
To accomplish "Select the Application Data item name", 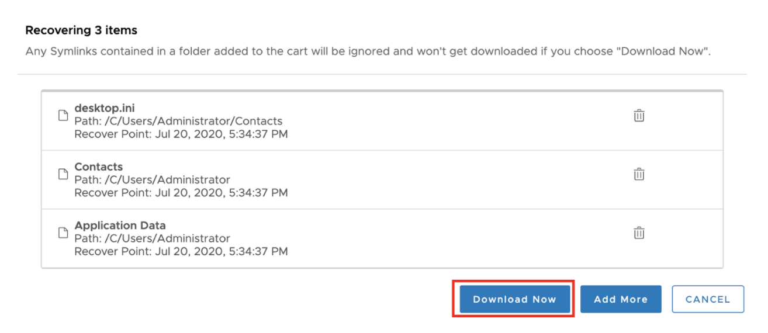I will coord(120,226).
